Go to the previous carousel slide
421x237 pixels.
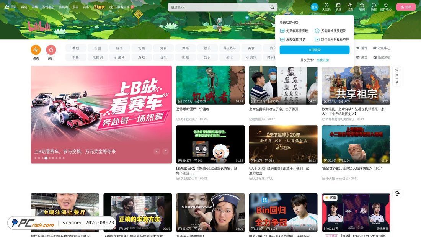(x=157, y=152)
